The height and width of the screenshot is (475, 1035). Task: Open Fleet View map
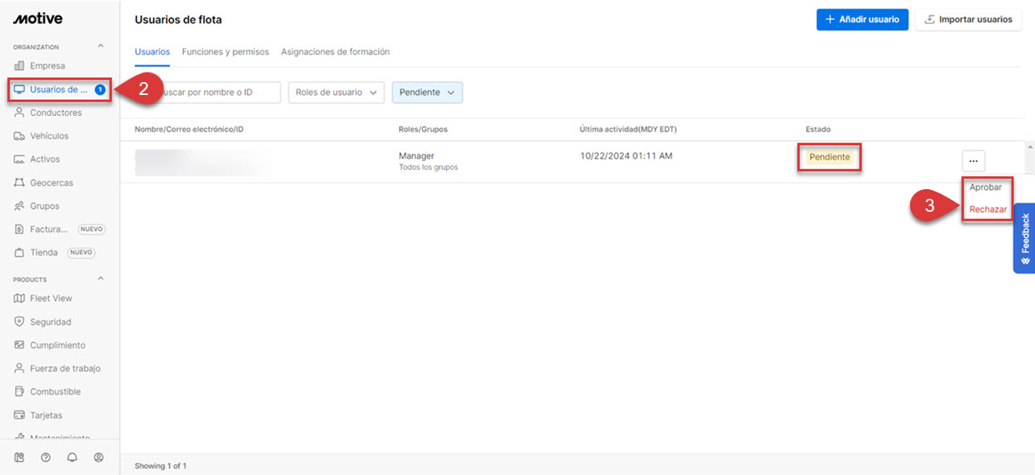pyautogui.click(x=50, y=299)
